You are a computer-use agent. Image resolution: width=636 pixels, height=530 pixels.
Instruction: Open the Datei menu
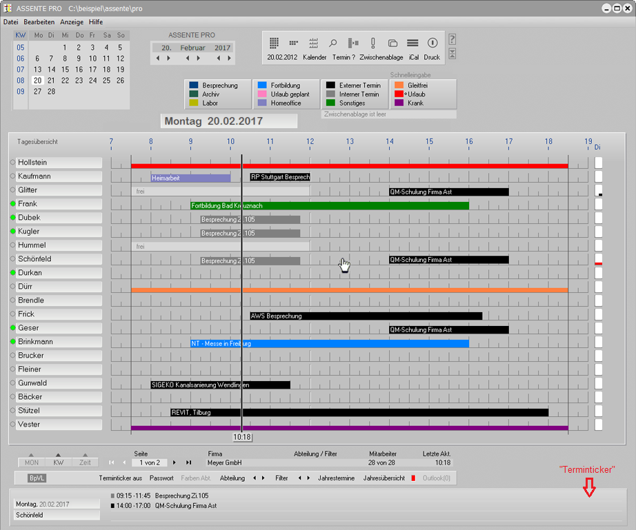click(x=10, y=22)
